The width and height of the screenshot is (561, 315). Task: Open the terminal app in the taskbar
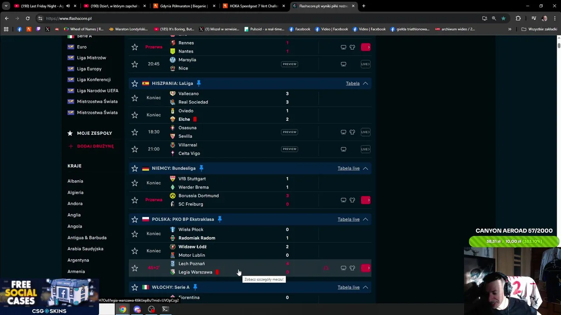(x=165, y=309)
